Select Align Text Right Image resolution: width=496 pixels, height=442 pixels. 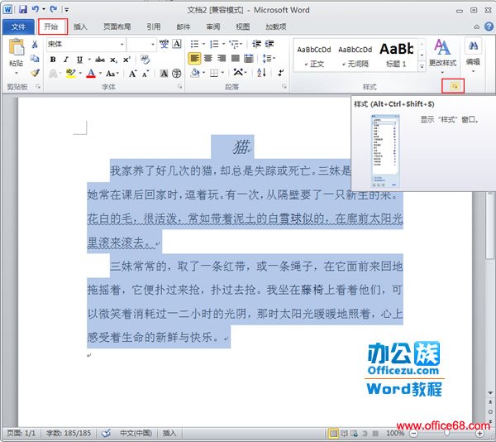[222, 58]
